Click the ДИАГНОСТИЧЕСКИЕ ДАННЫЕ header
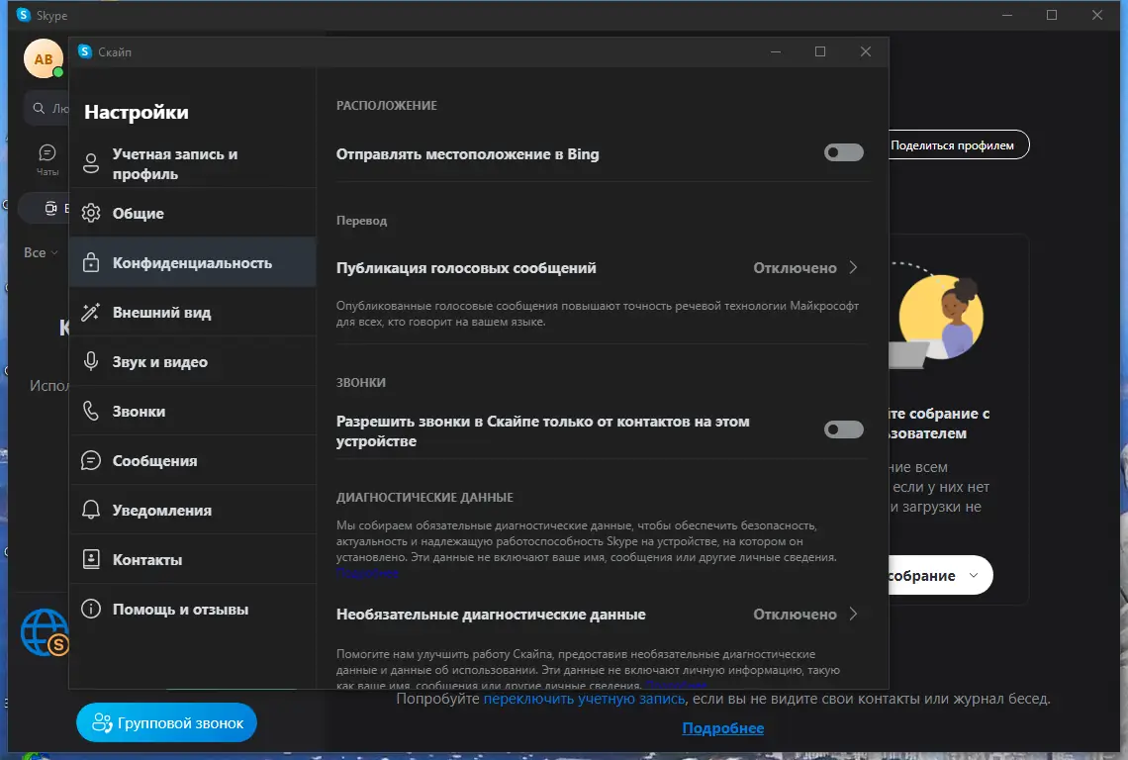This screenshot has height=760, width=1128. point(424,498)
